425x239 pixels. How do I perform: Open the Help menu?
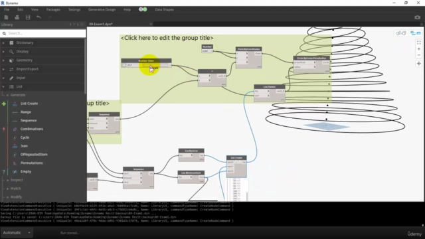[127, 9]
